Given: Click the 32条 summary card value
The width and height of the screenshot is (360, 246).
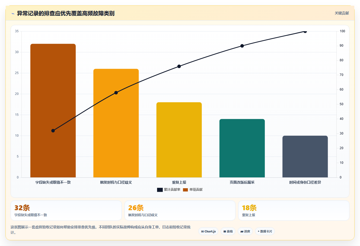Looking at the screenshot, I should (22, 208).
